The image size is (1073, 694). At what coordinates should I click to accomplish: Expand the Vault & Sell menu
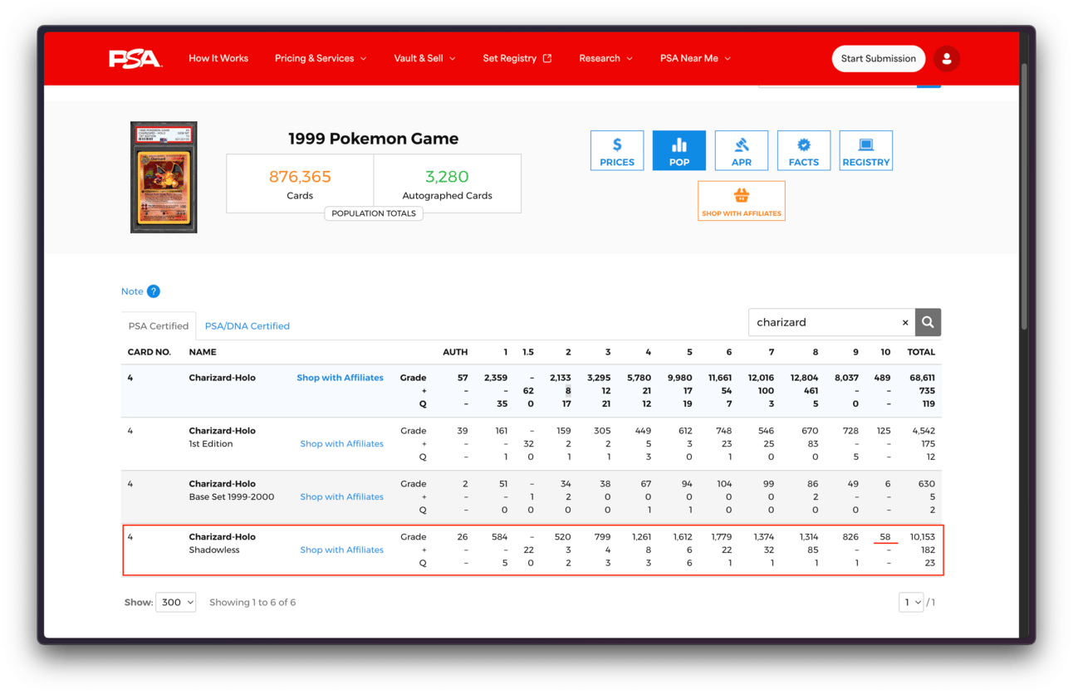tap(425, 59)
